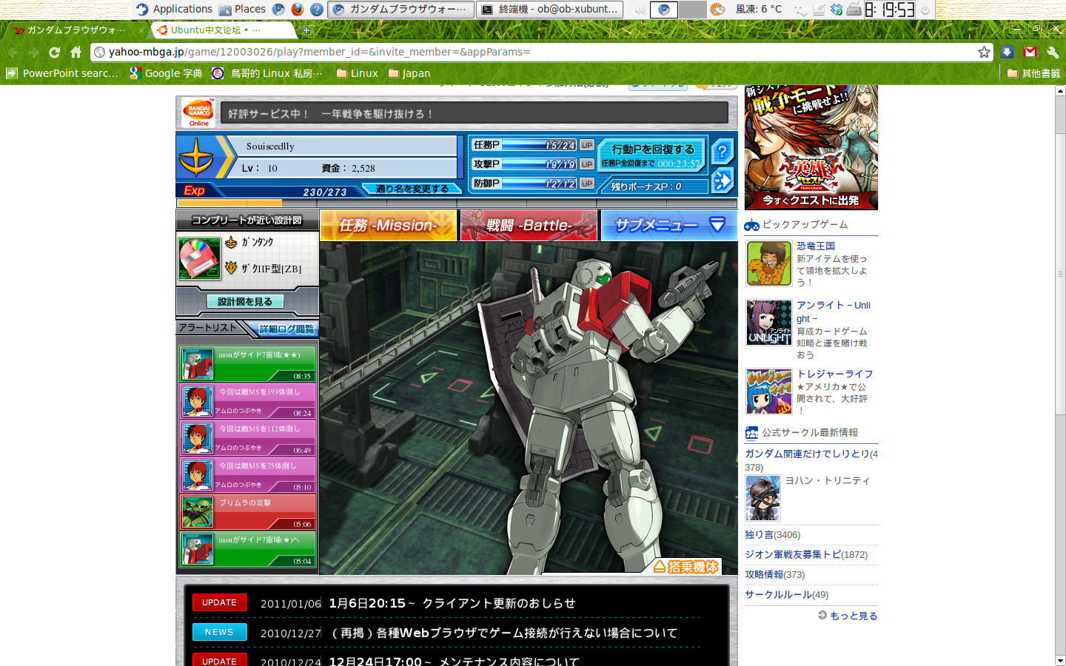1066x666 pixels.
Task: Open the 戦闘 -Battle- tab
Action: pyautogui.click(x=529, y=225)
